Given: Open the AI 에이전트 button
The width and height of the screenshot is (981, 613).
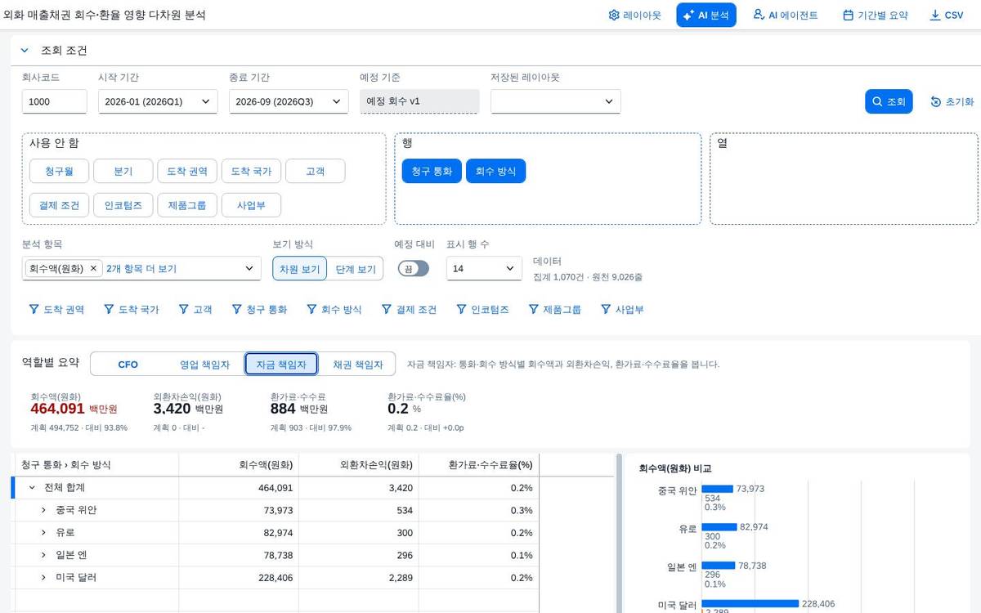Looking at the screenshot, I should click(785, 15).
